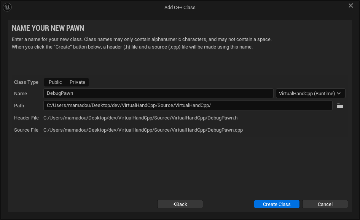Click the NAME YOUR NEW PAWN heading
The image size is (360, 220).
pos(48,28)
